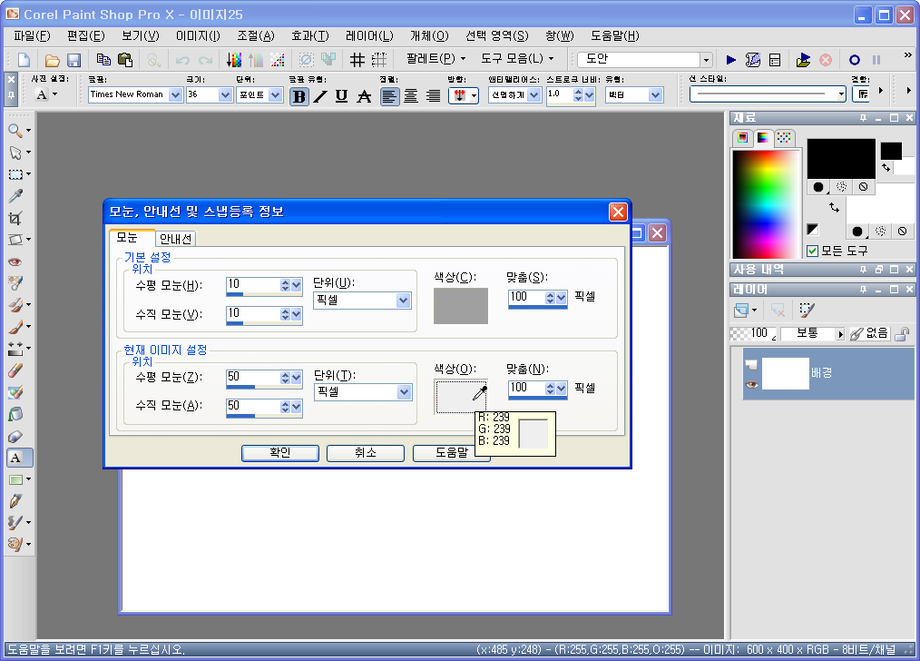The width and height of the screenshot is (920, 661).
Task: Click the Start script recording icon
Action: click(x=855, y=59)
